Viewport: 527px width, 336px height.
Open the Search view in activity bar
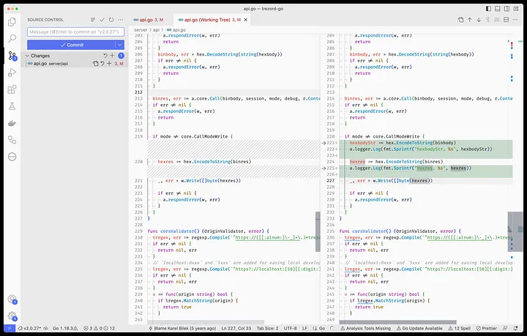12,38
